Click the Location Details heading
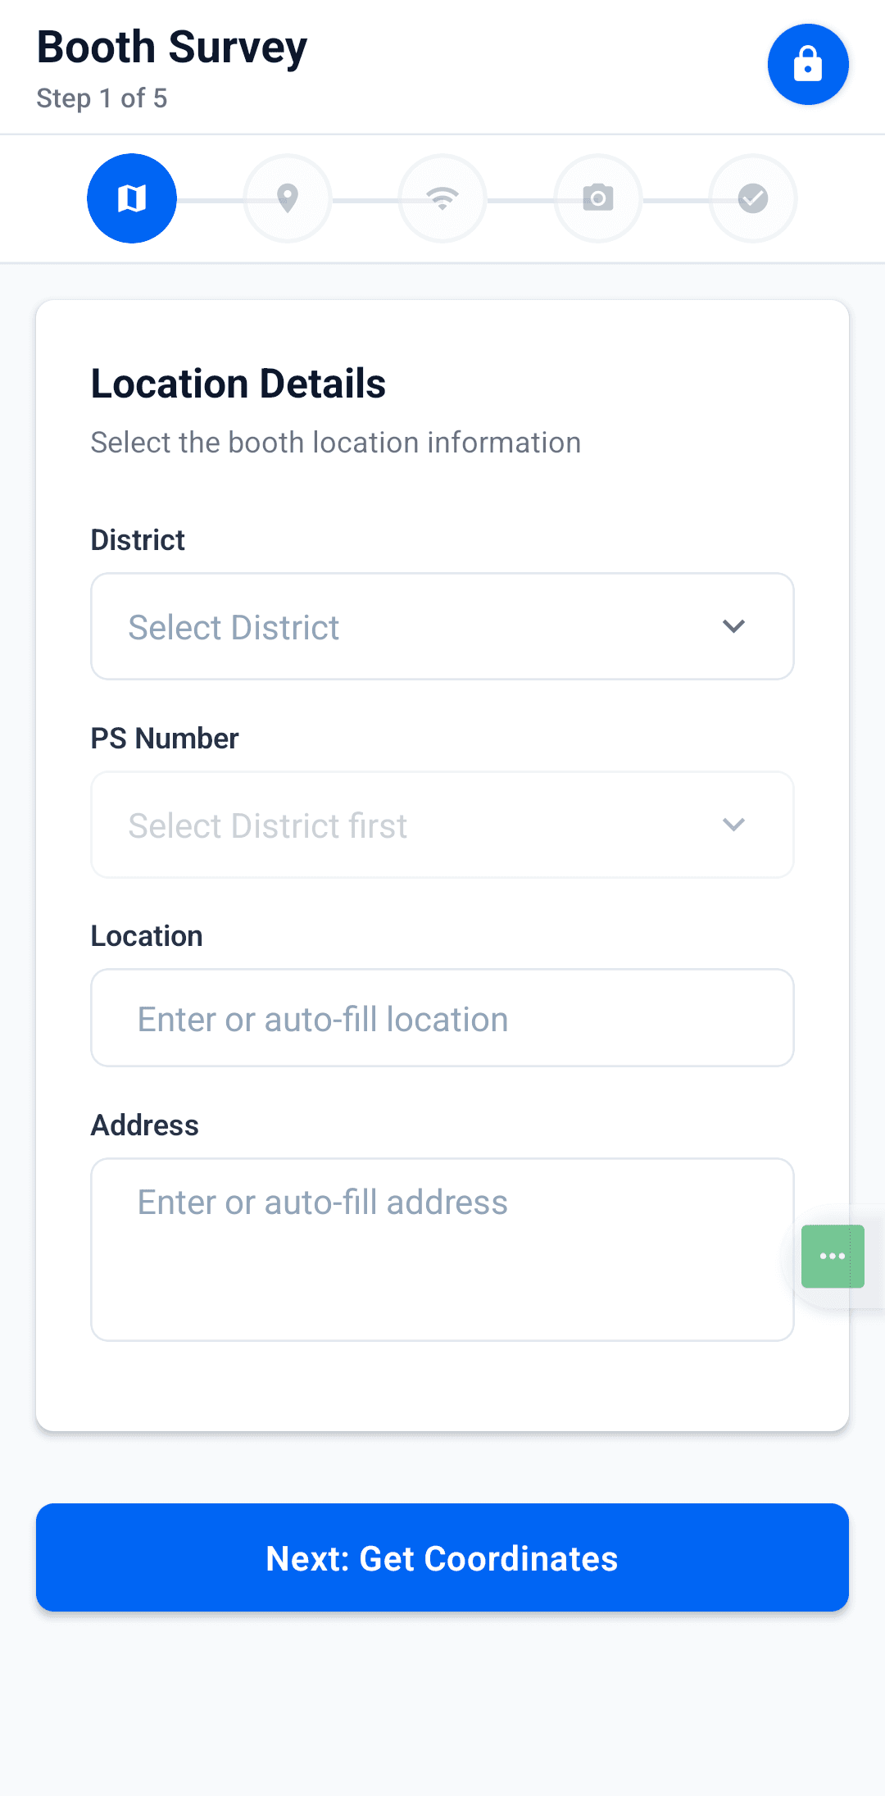885x1796 pixels. click(238, 384)
